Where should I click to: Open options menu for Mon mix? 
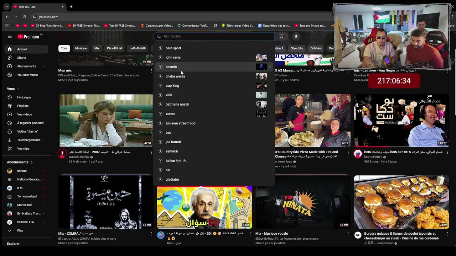click(x=151, y=71)
